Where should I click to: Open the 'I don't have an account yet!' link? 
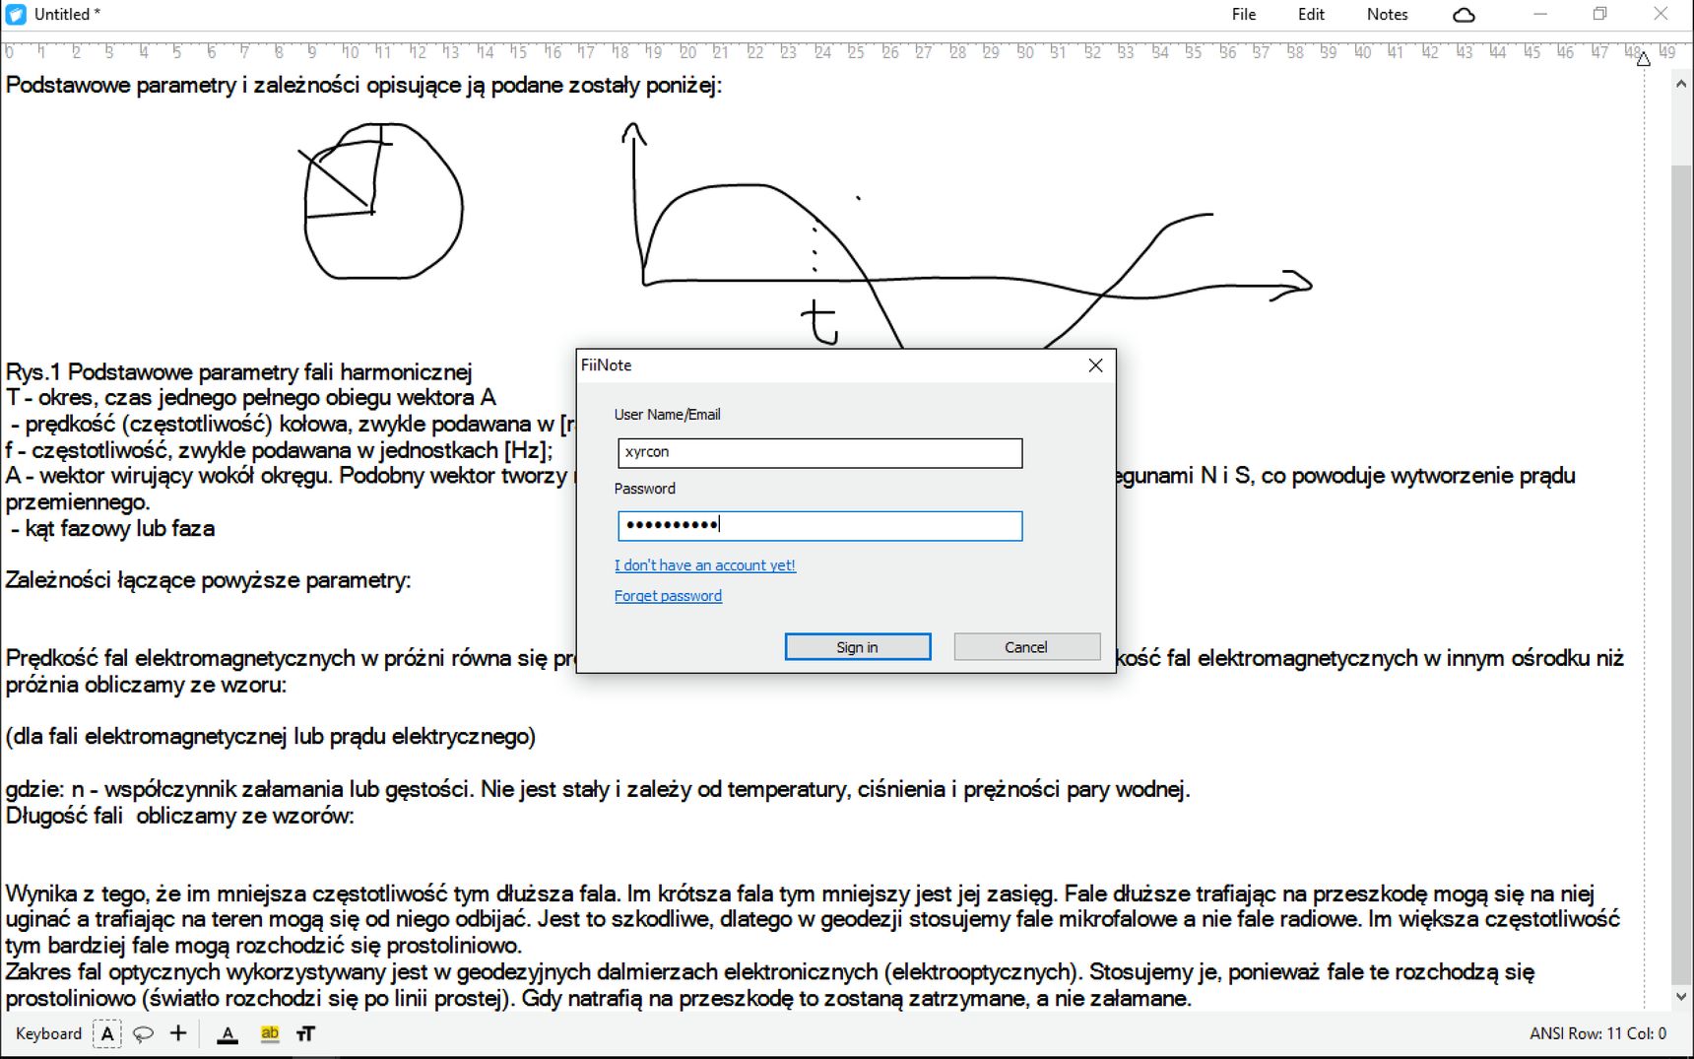coord(705,565)
